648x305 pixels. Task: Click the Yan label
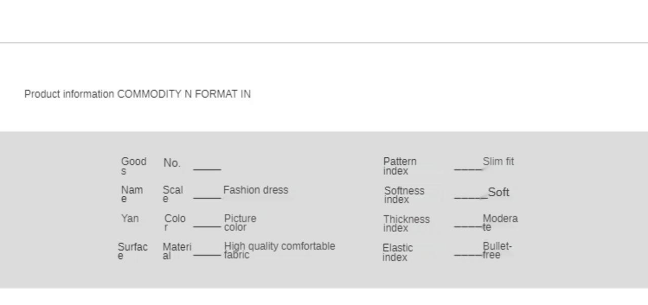click(x=130, y=219)
